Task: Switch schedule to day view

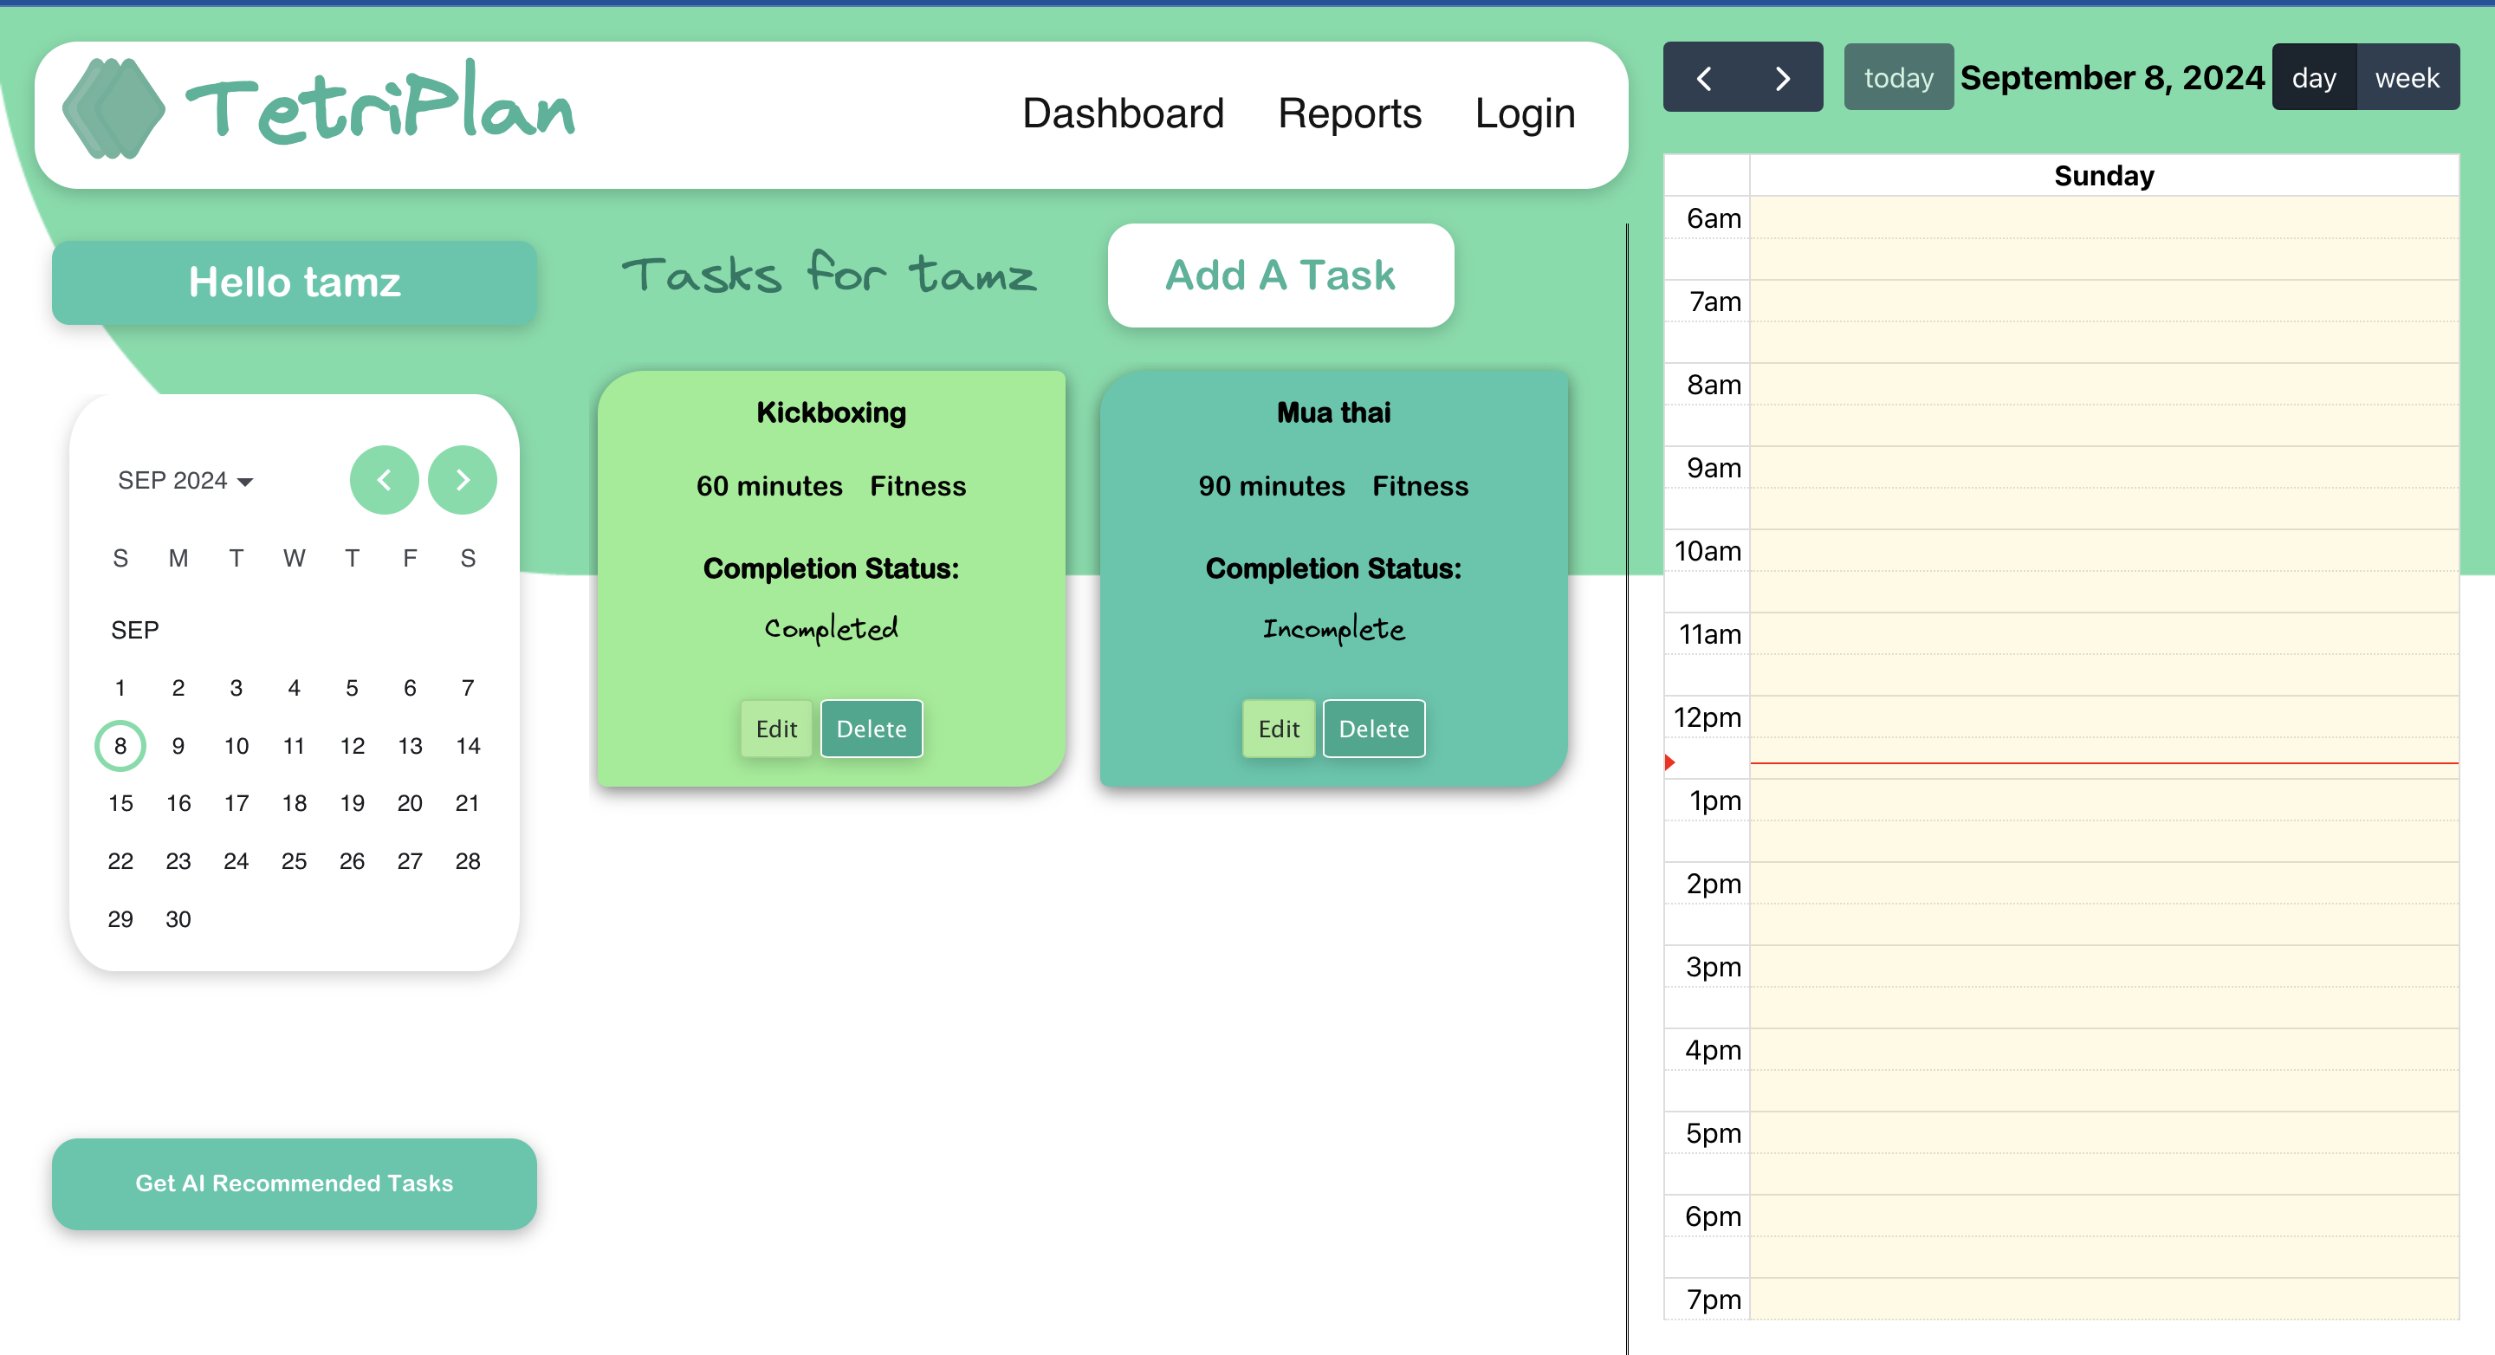Action: click(x=2313, y=77)
